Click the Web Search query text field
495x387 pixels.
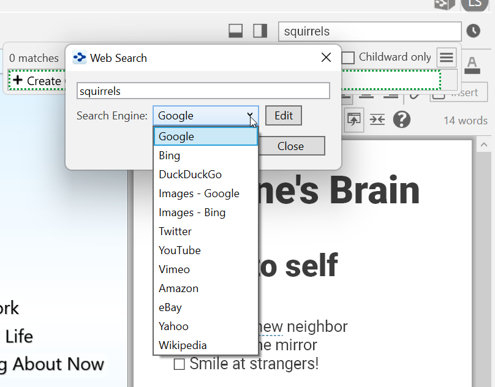point(203,91)
